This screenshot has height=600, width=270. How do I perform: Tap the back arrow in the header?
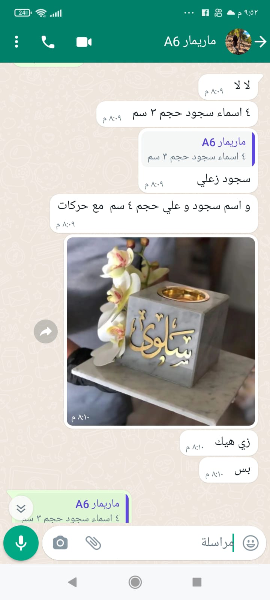(260, 42)
